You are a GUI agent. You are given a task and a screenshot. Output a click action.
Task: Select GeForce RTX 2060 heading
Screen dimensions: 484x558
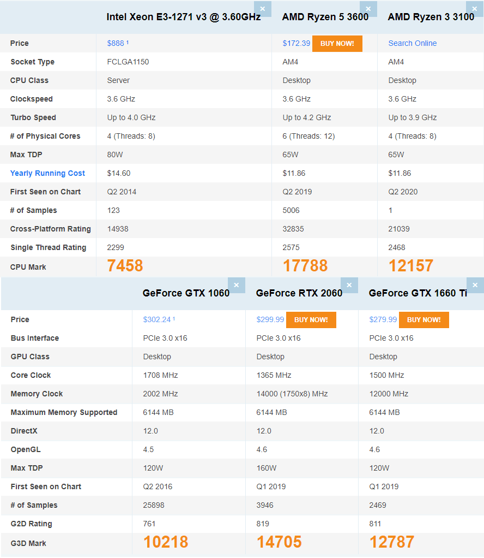click(299, 293)
